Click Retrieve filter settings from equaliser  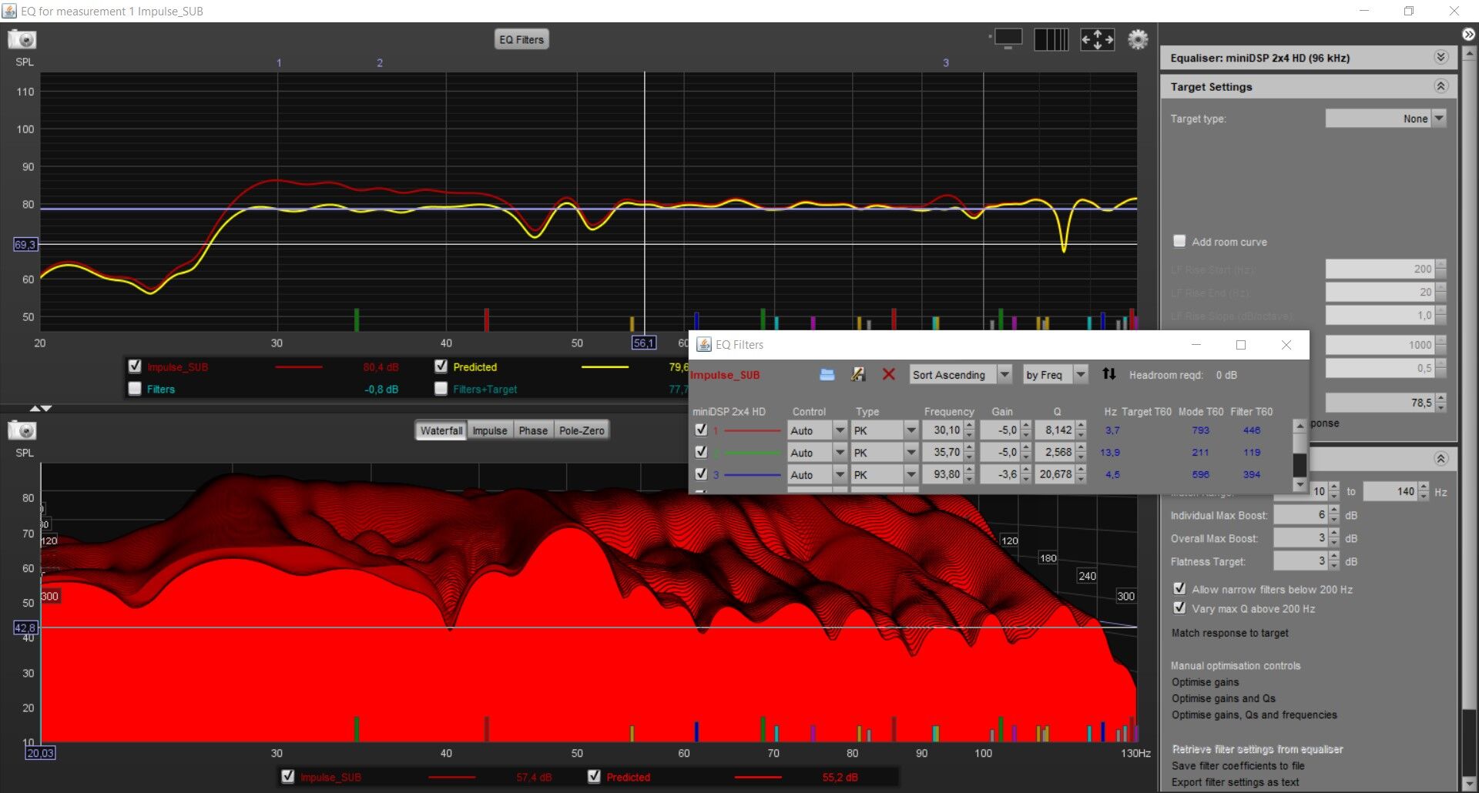[x=1257, y=749]
